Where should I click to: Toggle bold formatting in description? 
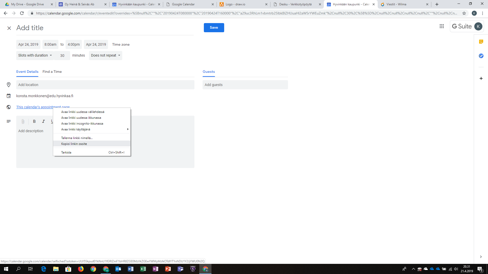tap(34, 122)
